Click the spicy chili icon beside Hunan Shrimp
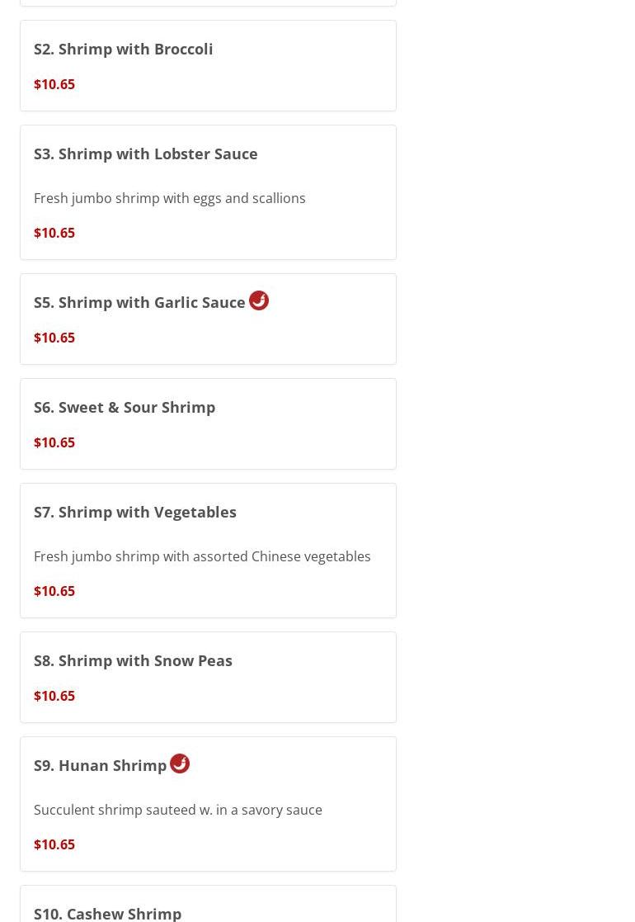This screenshot has width=635, height=922. (180, 764)
